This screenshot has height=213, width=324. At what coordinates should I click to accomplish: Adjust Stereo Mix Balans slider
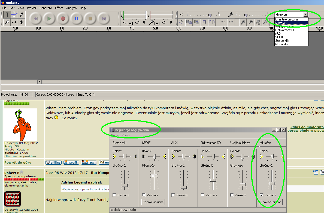coord(125,157)
